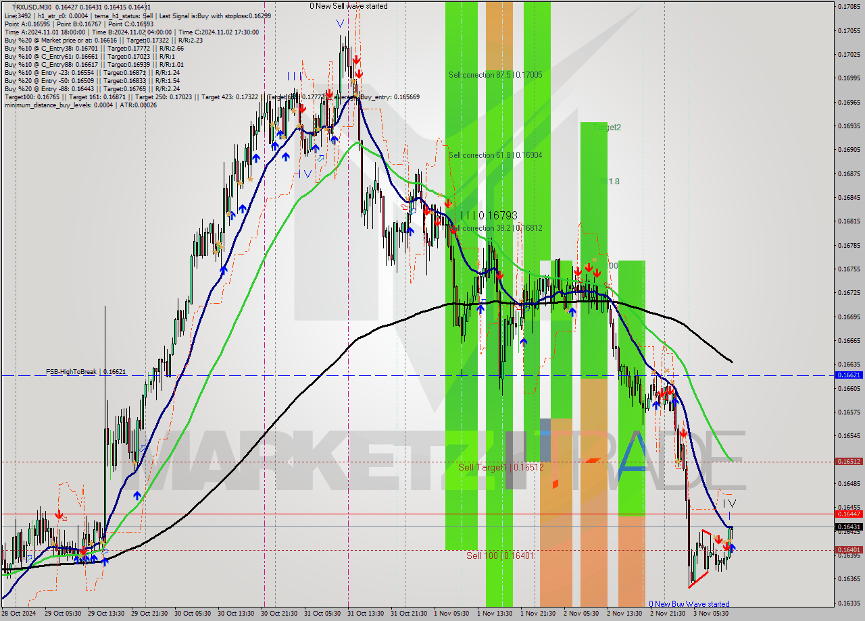Select the '0 New Sell wave started' label
The height and width of the screenshot is (621, 865).
(x=349, y=6)
